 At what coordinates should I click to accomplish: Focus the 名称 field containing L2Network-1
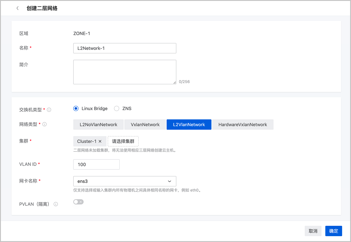coord(125,48)
